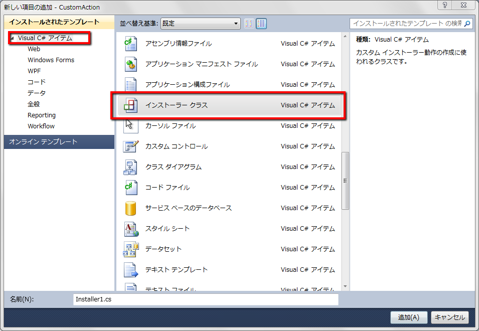The image size is (479, 331).
Task: Select the Workflow template category
Action: click(x=41, y=126)
